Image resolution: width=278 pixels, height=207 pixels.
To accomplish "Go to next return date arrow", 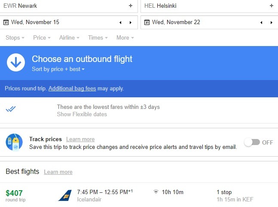I will point(272,22).
